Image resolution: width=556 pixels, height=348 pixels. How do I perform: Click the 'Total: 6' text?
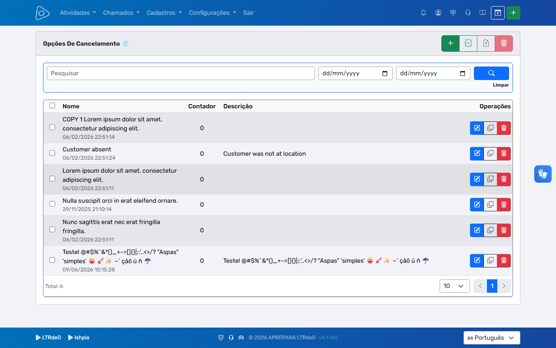pyautogui.click(x=54, y=286)
